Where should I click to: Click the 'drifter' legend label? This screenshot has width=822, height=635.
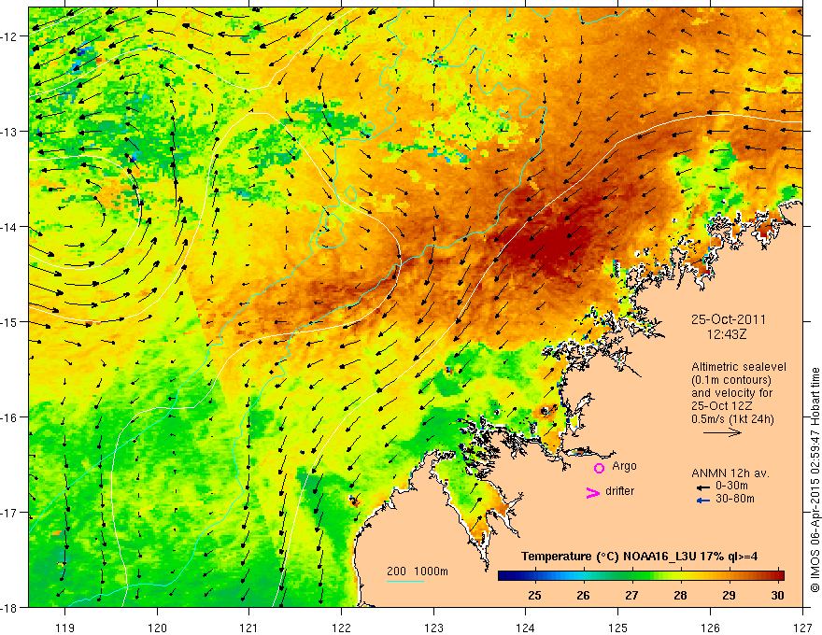pyautogui.click(x=619, y=491)
